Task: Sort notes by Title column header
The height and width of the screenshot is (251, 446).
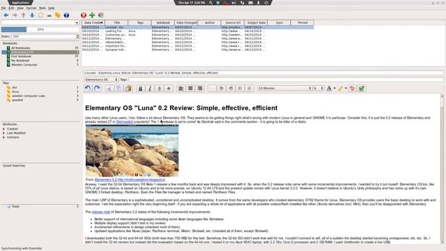Action: [116, 22]
